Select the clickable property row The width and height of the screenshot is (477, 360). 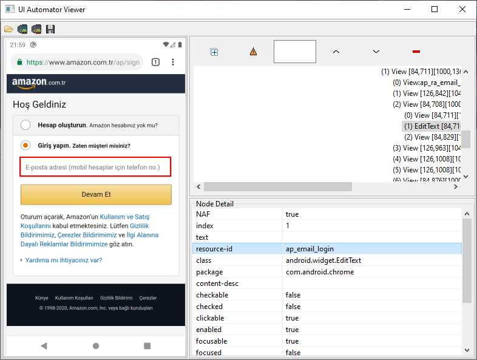pos(327,318)
